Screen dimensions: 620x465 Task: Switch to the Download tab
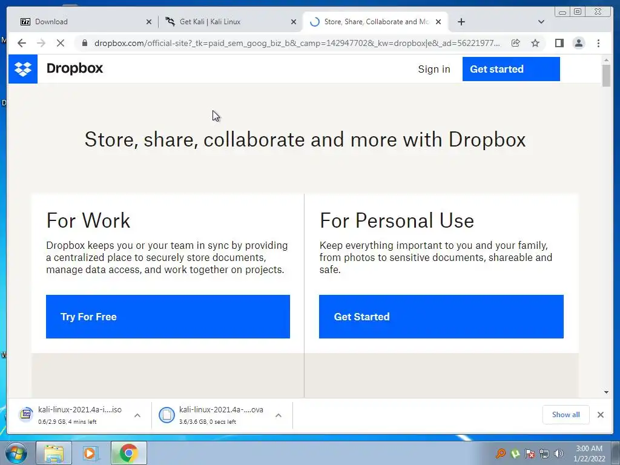(85, 22)
